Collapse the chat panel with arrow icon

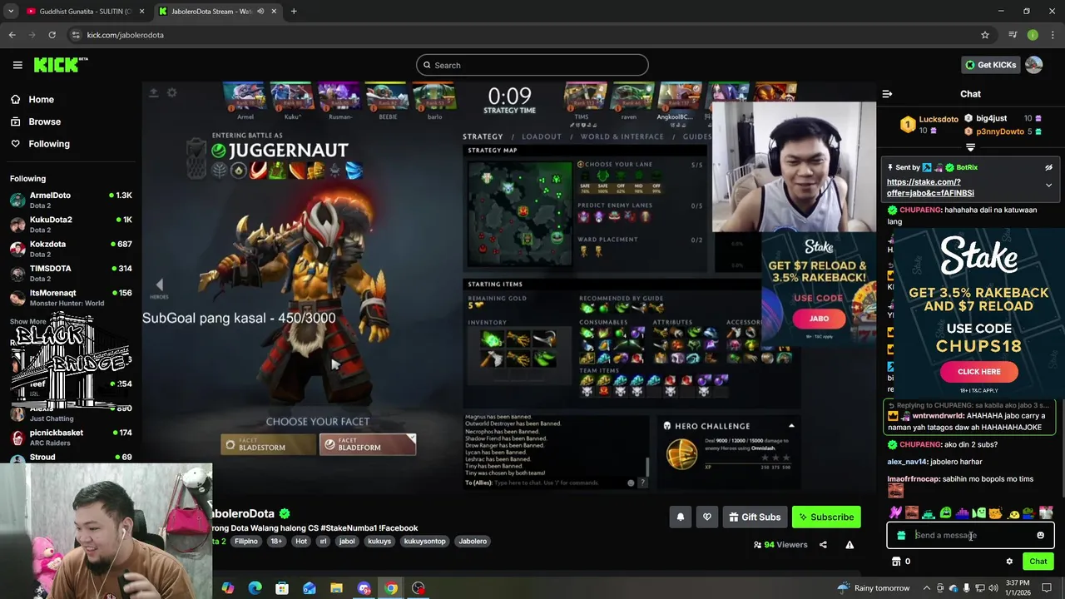[887, 94]
